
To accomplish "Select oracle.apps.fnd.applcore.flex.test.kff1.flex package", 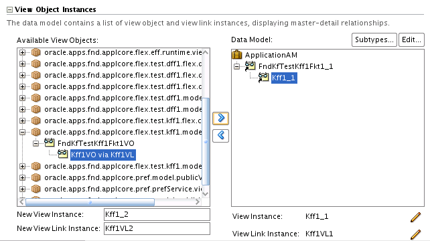I will pos(123,120).
